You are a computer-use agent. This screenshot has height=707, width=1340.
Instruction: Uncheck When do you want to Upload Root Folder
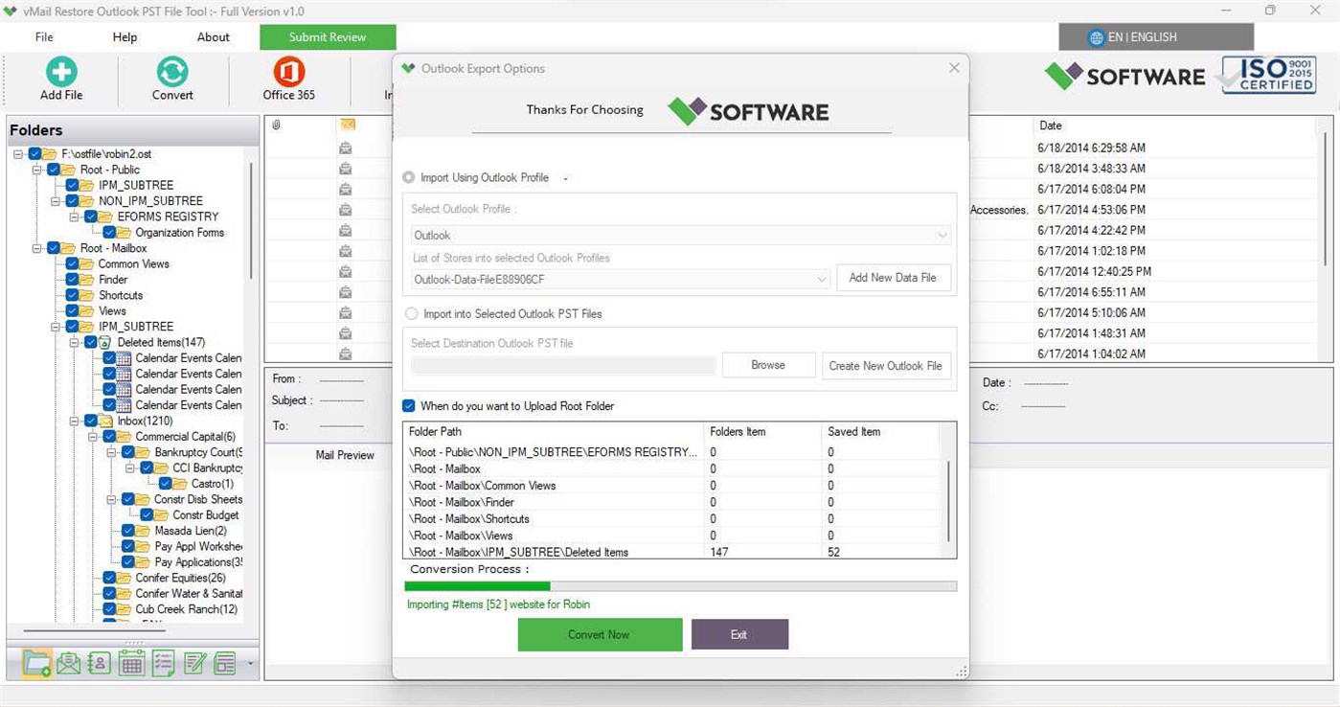click(409, 405)
